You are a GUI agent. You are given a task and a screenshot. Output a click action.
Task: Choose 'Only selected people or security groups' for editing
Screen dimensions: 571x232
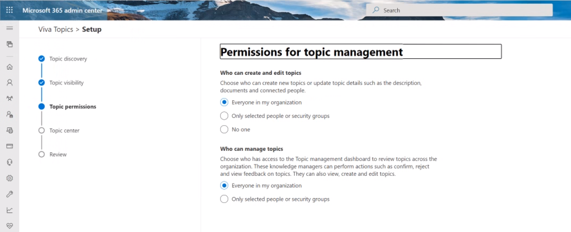click(x=224, y=116)
